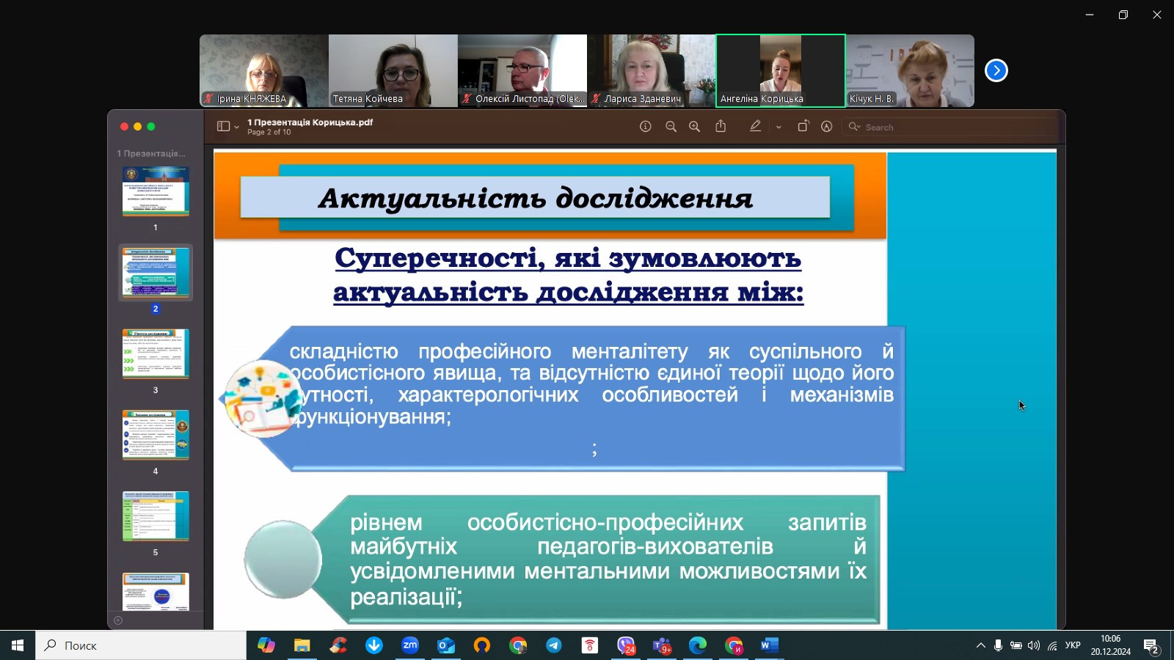Expand the hidden system tray icons

980,645
